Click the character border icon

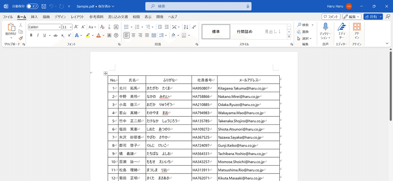tap(116, 27)
